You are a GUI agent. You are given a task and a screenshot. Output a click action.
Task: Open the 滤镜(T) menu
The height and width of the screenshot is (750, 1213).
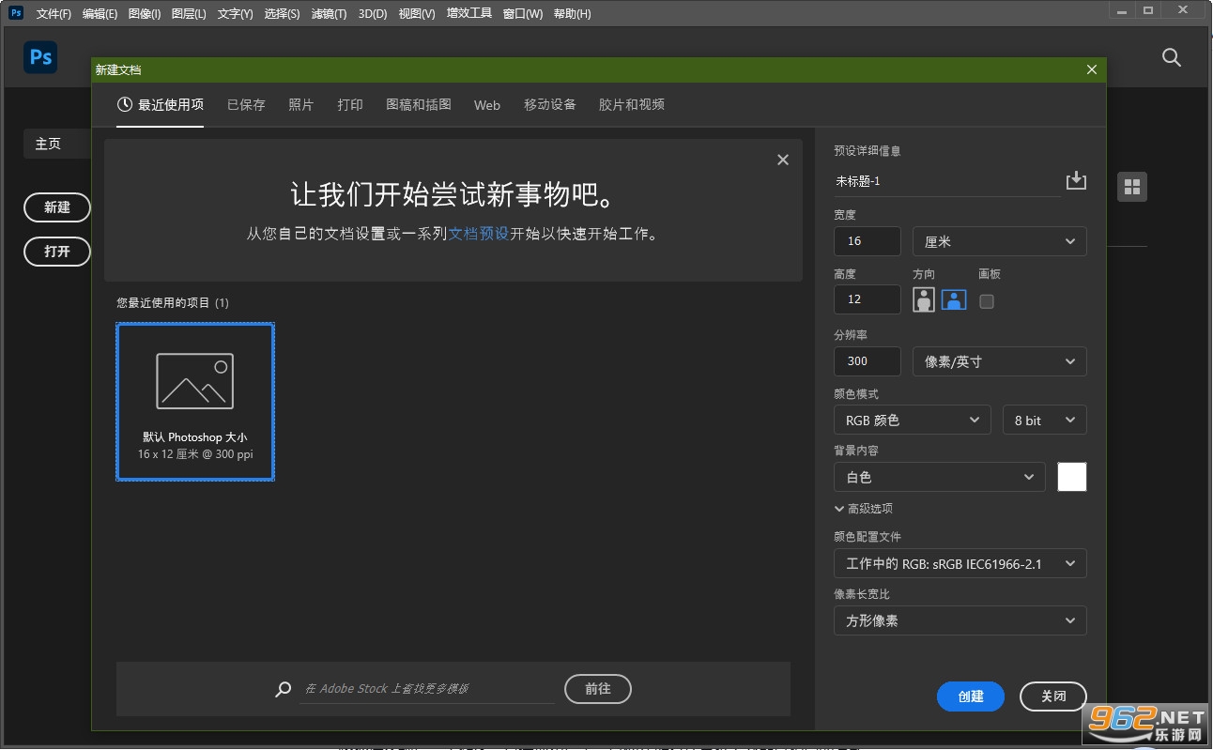click(x=329, y=13)
